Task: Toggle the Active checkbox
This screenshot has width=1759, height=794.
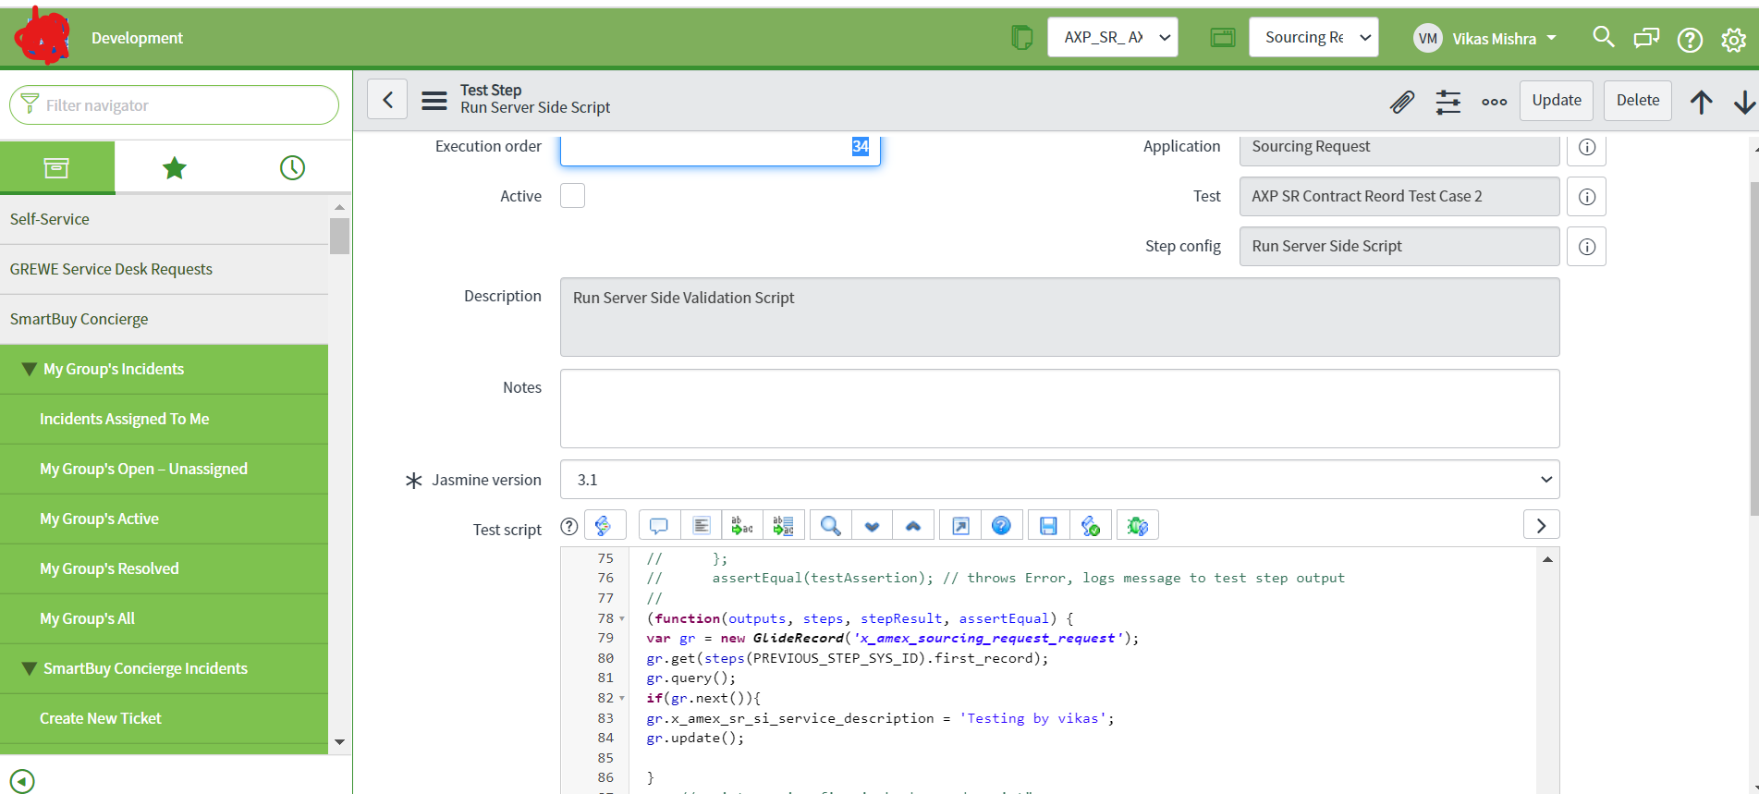Action: 572,195
